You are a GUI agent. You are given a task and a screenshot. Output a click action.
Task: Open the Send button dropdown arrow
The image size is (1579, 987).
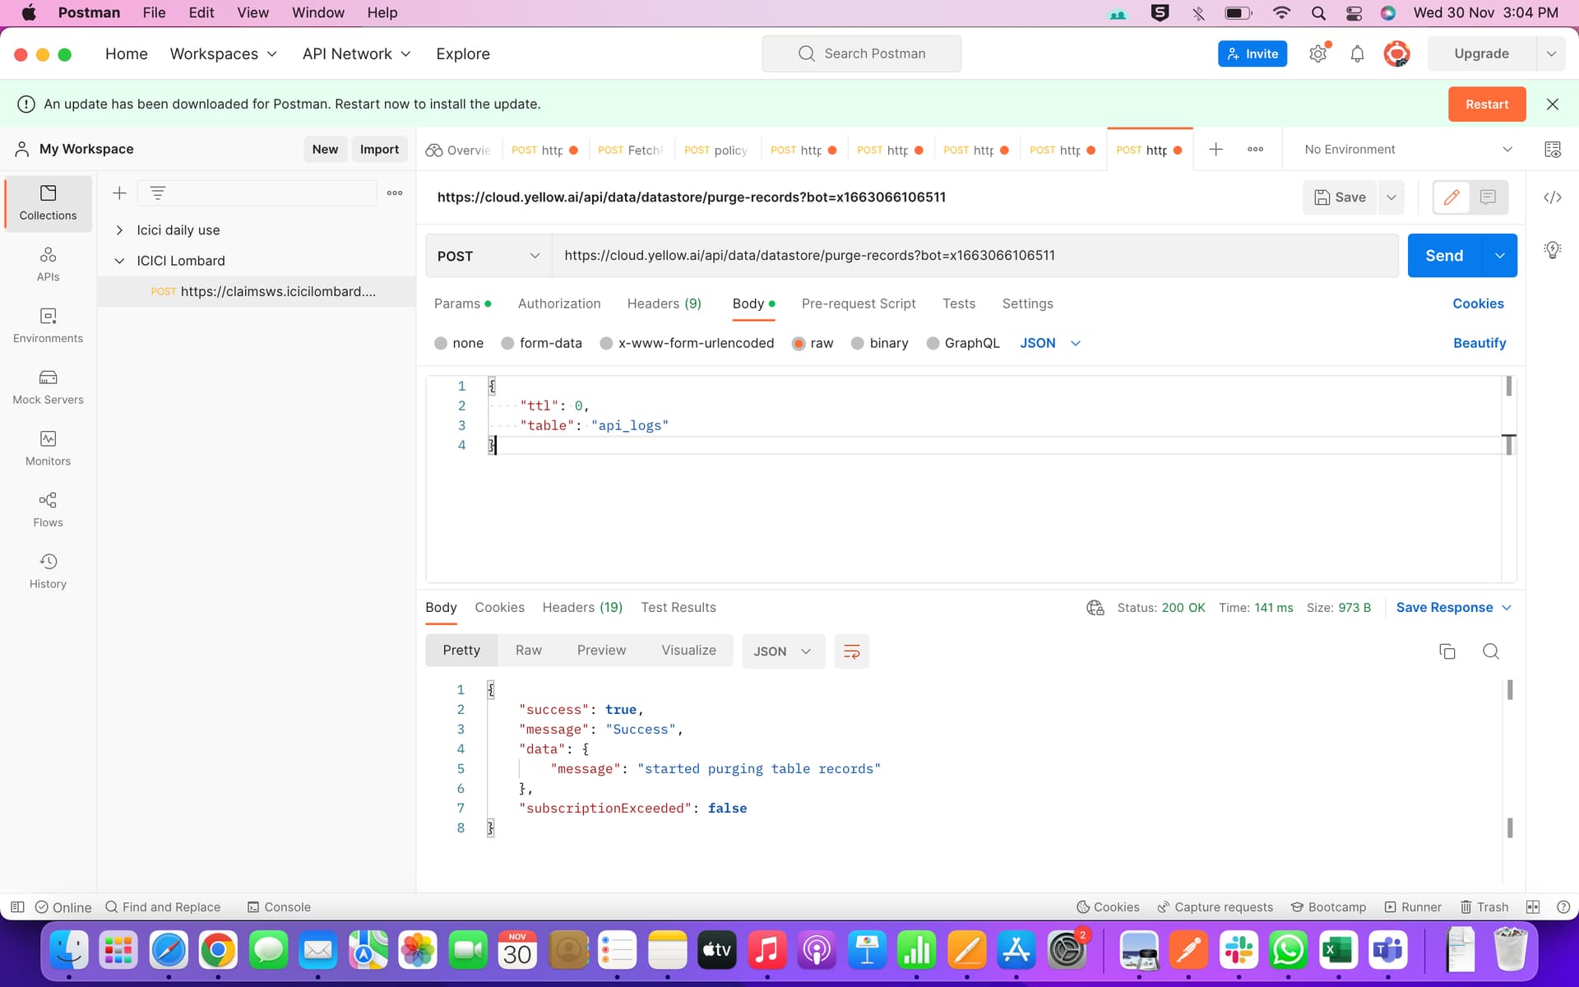(x=1500, y=256)
